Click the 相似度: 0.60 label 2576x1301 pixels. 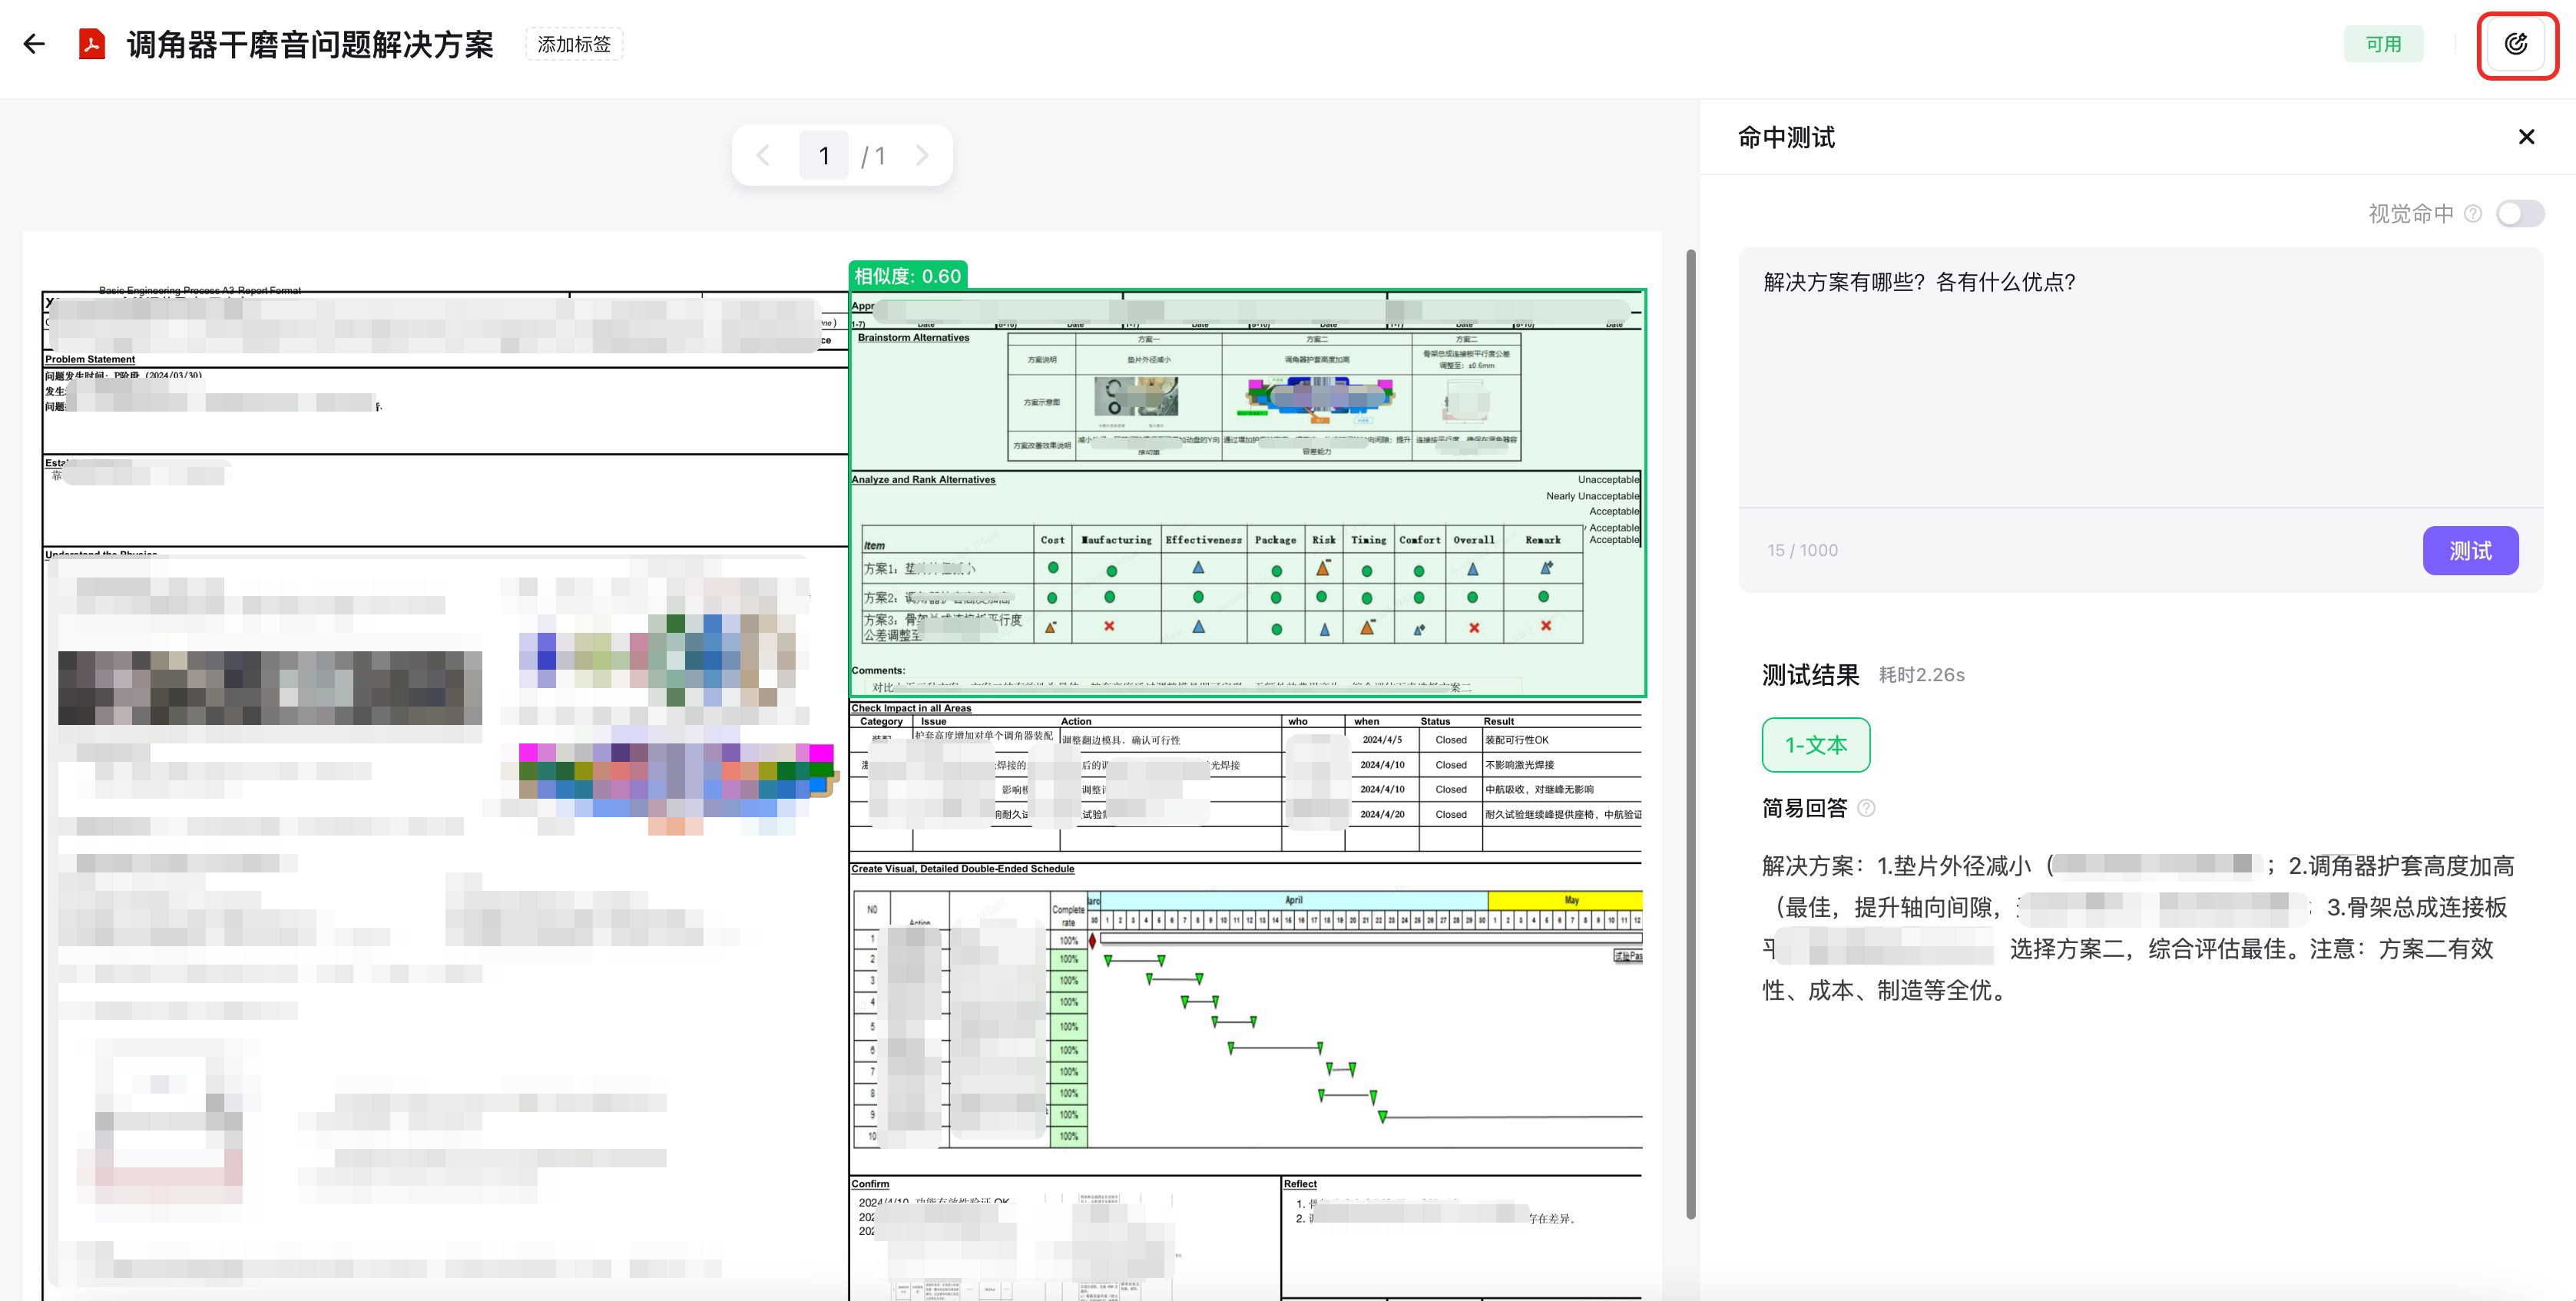click(x=907, y=276)
